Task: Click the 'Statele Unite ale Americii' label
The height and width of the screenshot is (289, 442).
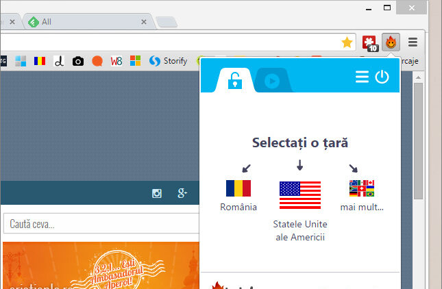Action: (299, 231)
